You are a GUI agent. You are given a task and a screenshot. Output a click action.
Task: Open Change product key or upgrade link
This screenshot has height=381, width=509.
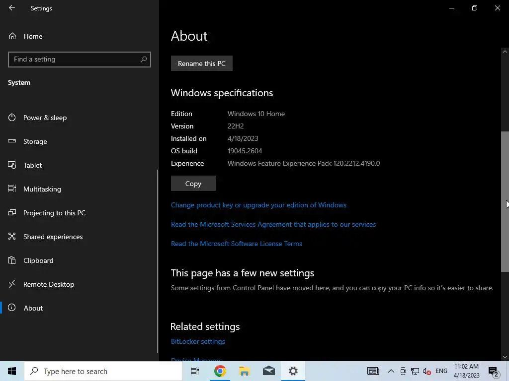(258, 205)
